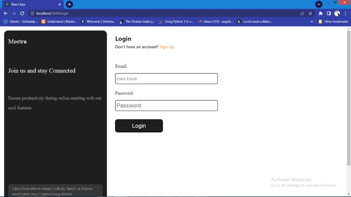
Task: Focus the Password input field
Action: point(166,105)
